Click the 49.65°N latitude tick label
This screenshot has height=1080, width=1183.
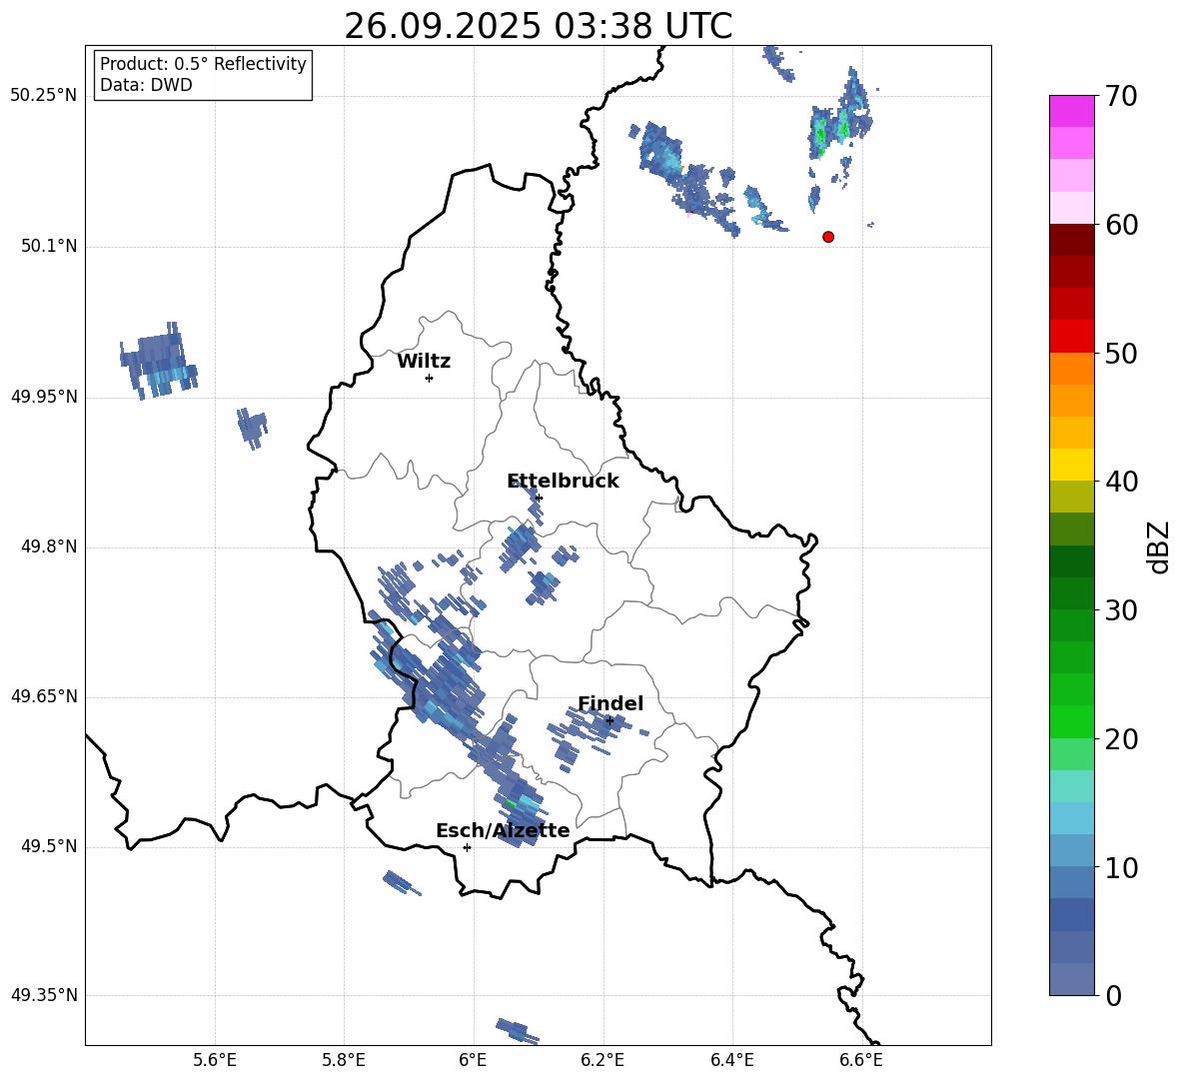click(44, 696)
